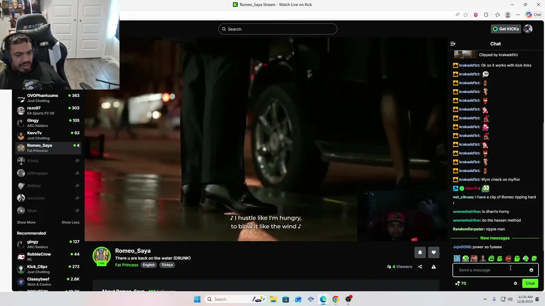This screenshot has width=545, height=306.
Task: Click the English language tag
Action: pos(149,265)
